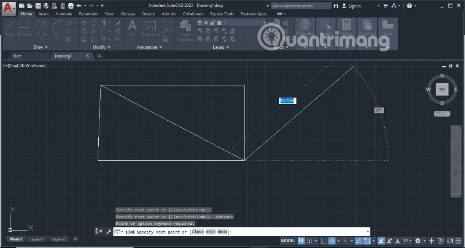
Task: Toggle polar tracking in status bar
Action: coord(332,240)
